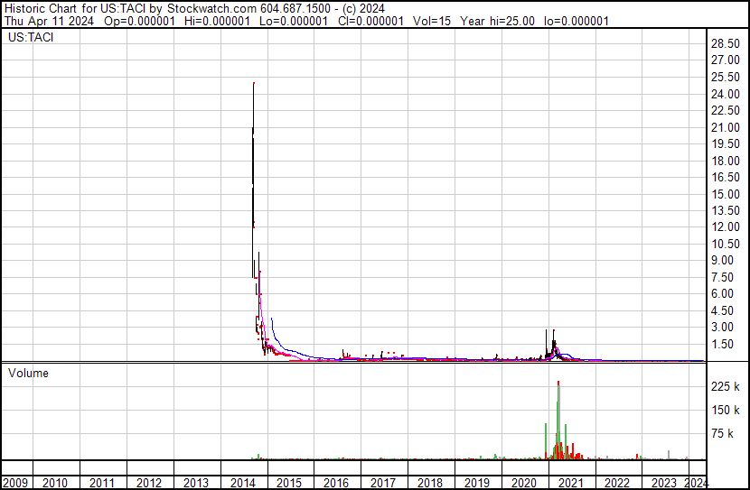Click the 21.00 price axis label
This screenshot has height=490, width=750.
pos(726,127)
